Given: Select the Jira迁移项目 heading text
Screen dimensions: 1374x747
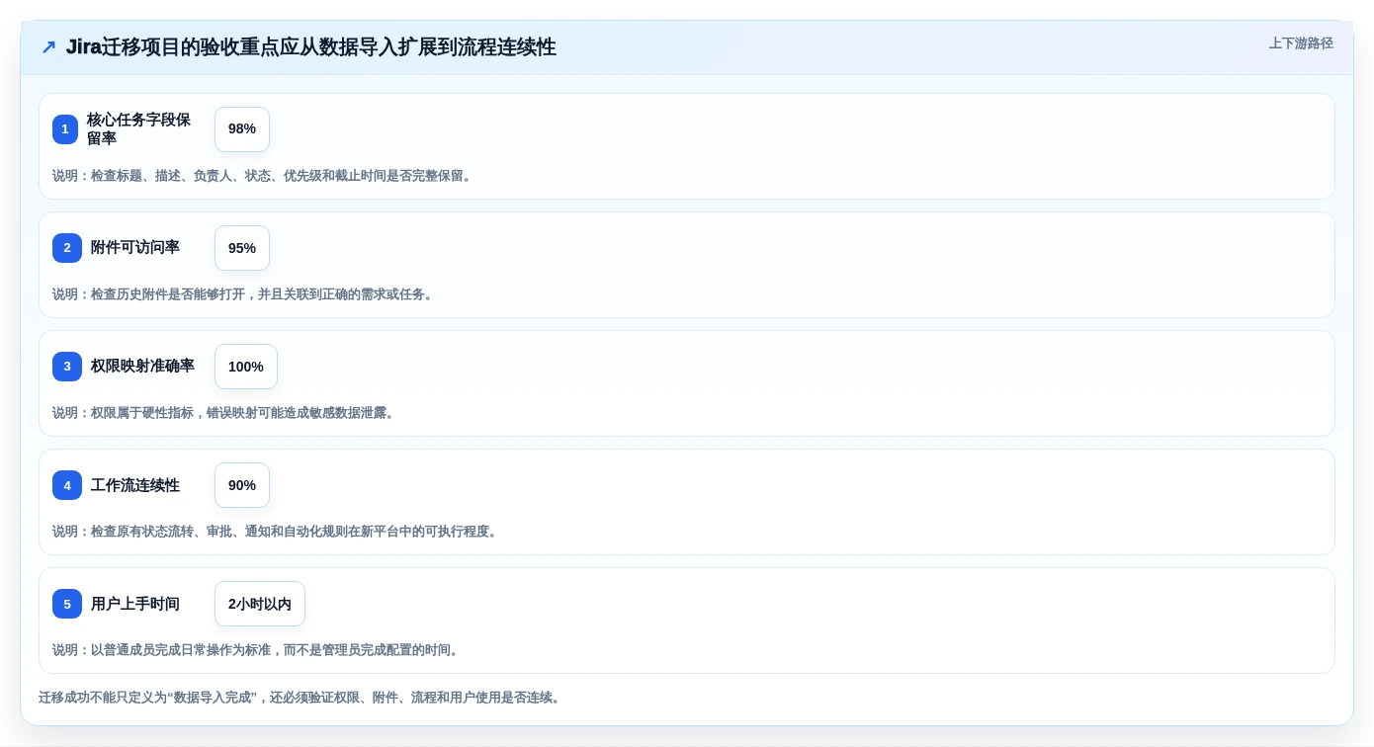Looking at the screenshot, I should [x=311, y=47].
